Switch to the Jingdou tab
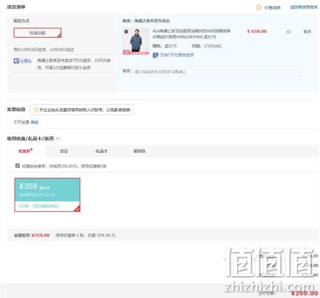 tap(63, 151)
